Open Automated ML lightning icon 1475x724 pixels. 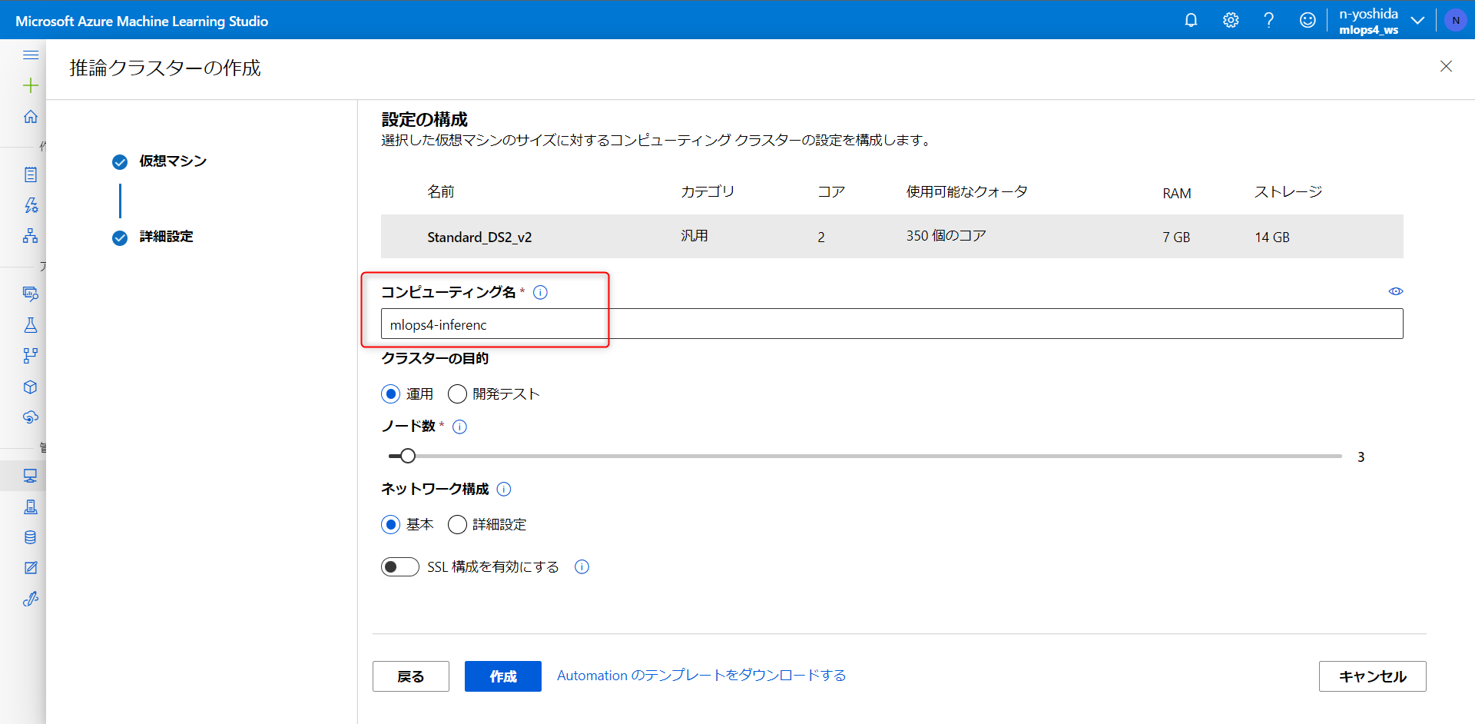click(x=31, y=205)
